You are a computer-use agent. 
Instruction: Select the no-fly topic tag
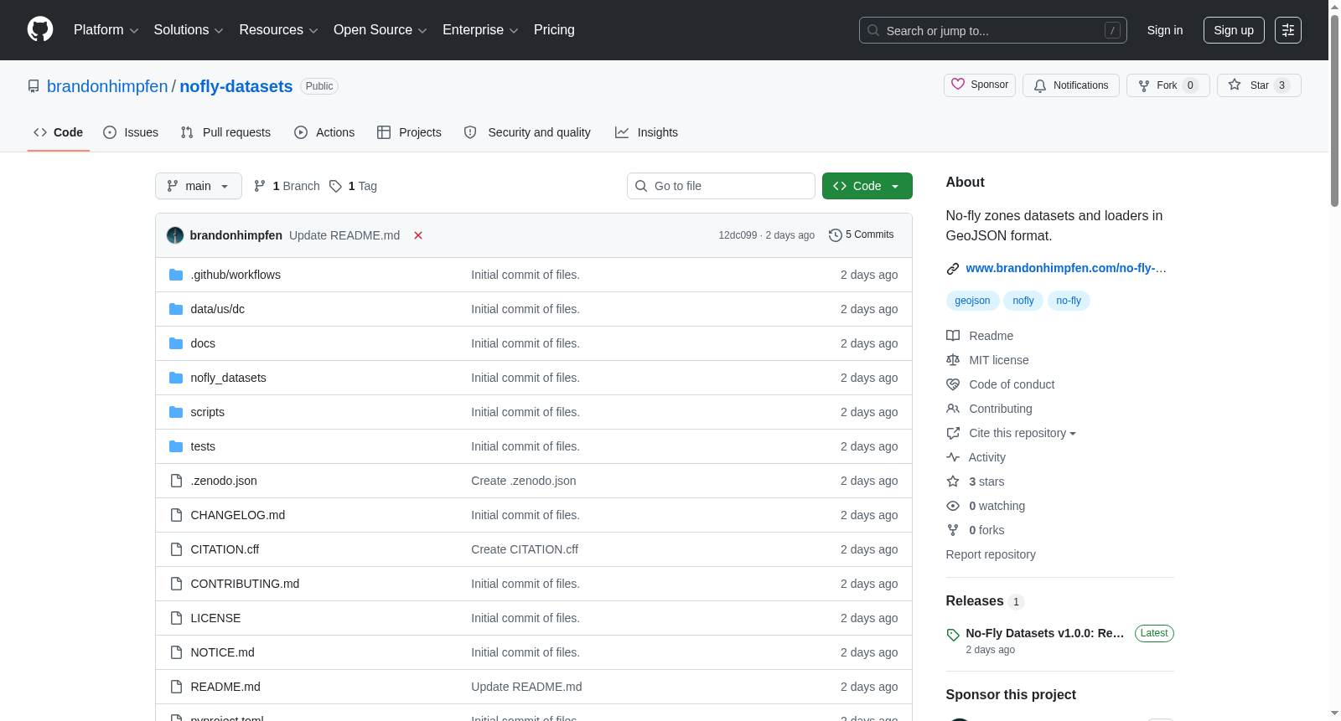point(1069,301)
